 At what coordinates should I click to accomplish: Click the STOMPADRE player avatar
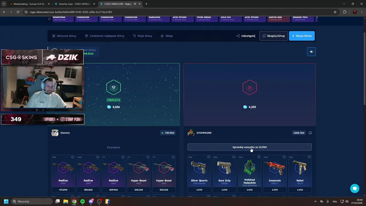tap(191, 133)
